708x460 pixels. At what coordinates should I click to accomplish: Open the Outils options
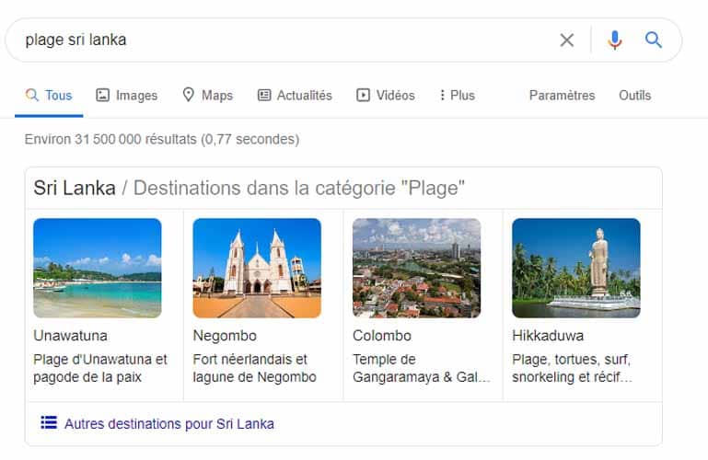tap(635, 95)
